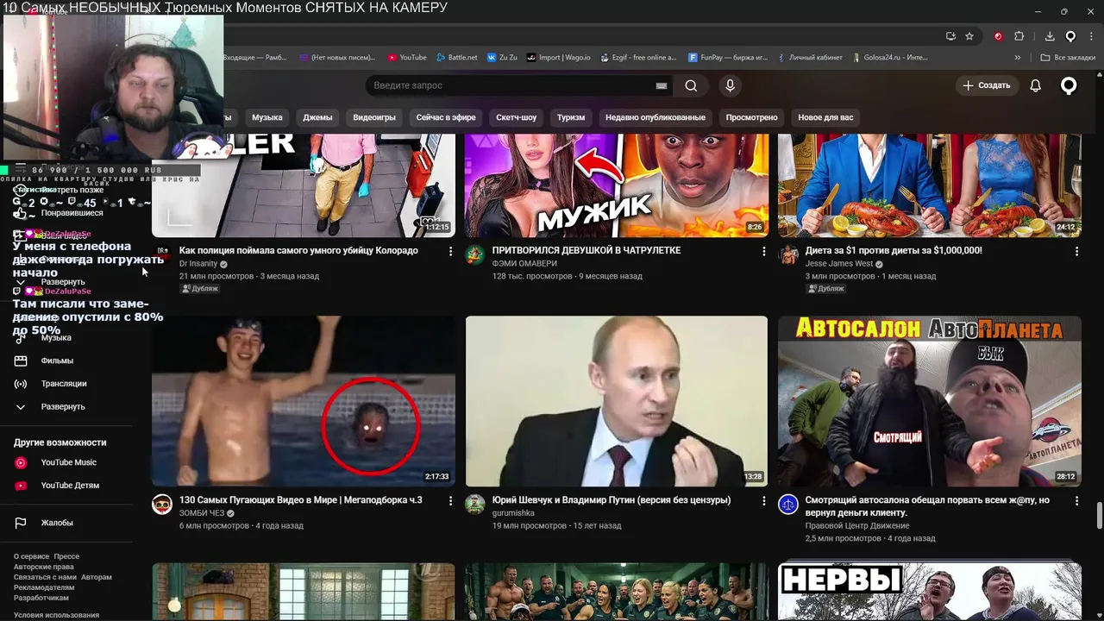Open Battle.net bookmark
Viewport: 1104px width, 621px height.
456,58
